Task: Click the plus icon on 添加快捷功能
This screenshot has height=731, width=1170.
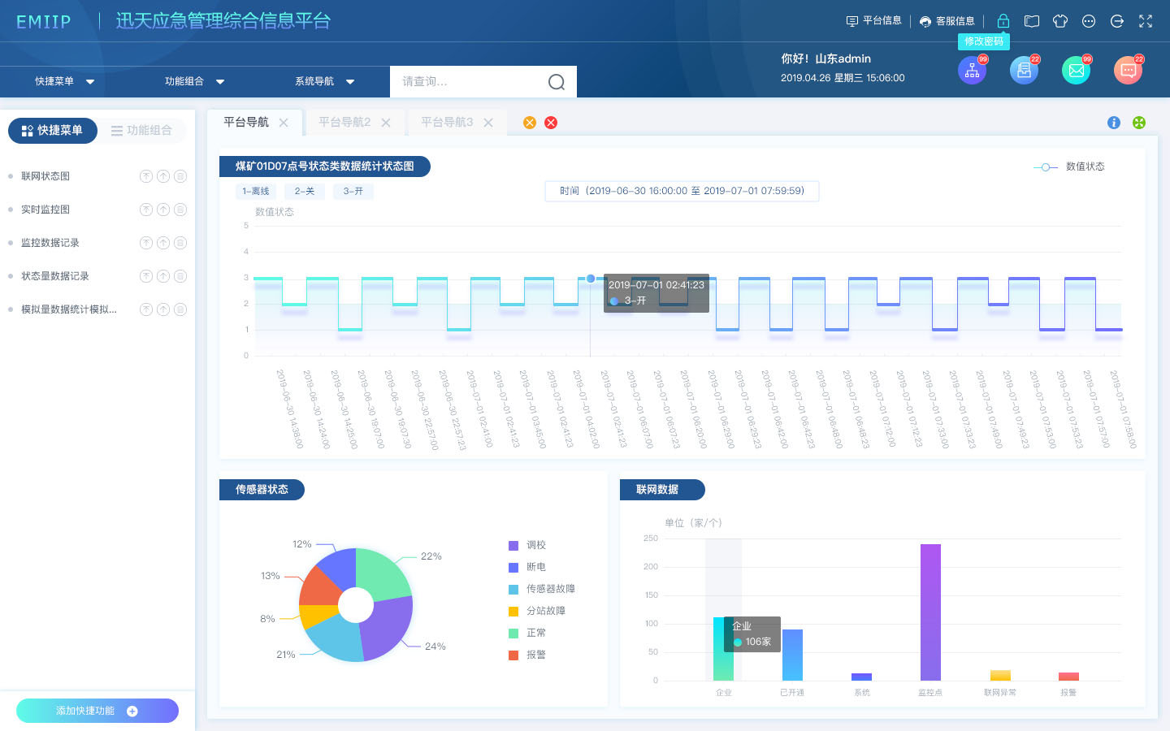Action: 132,712
